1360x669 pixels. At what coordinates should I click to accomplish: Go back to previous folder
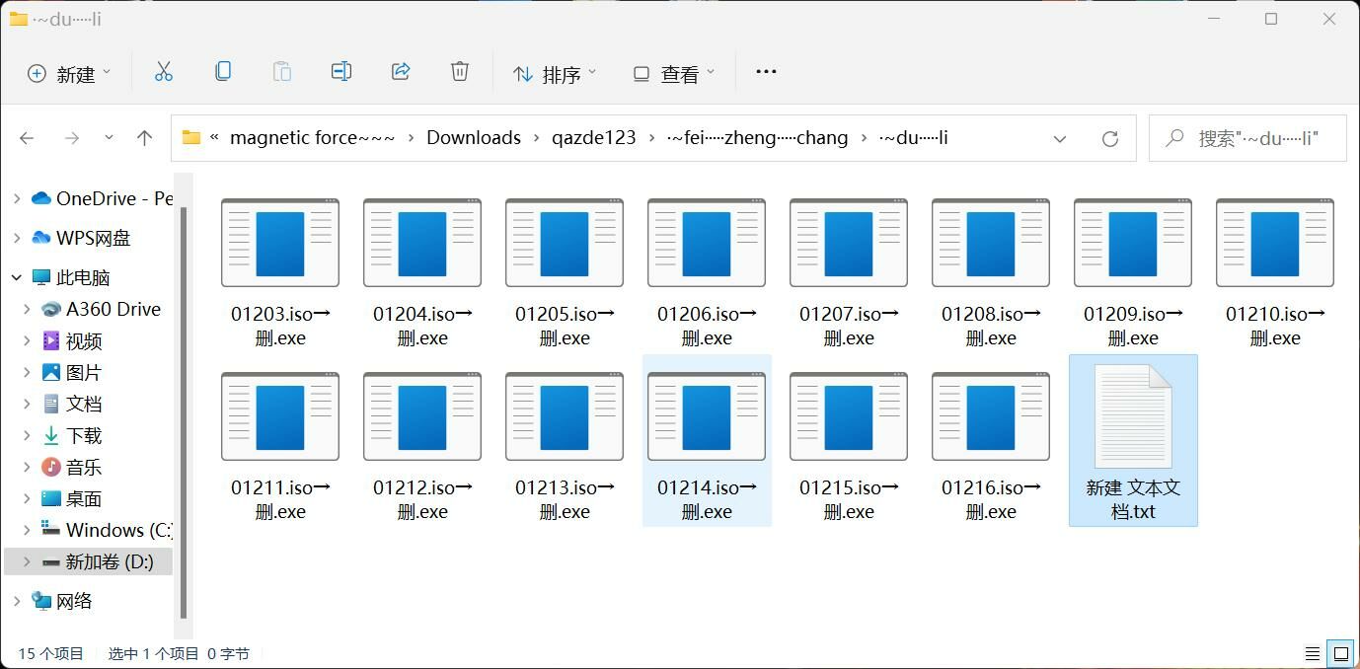(28, 138)
